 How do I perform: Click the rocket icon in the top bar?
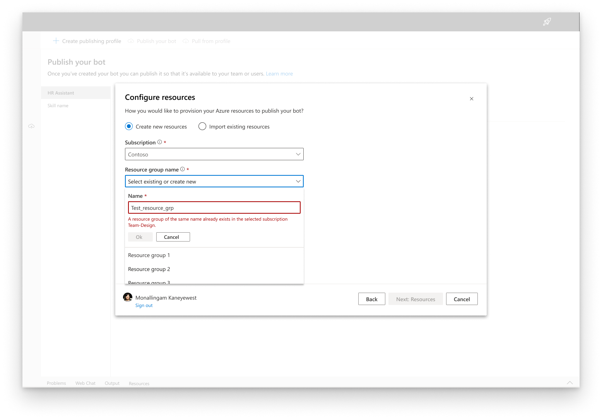547,22
